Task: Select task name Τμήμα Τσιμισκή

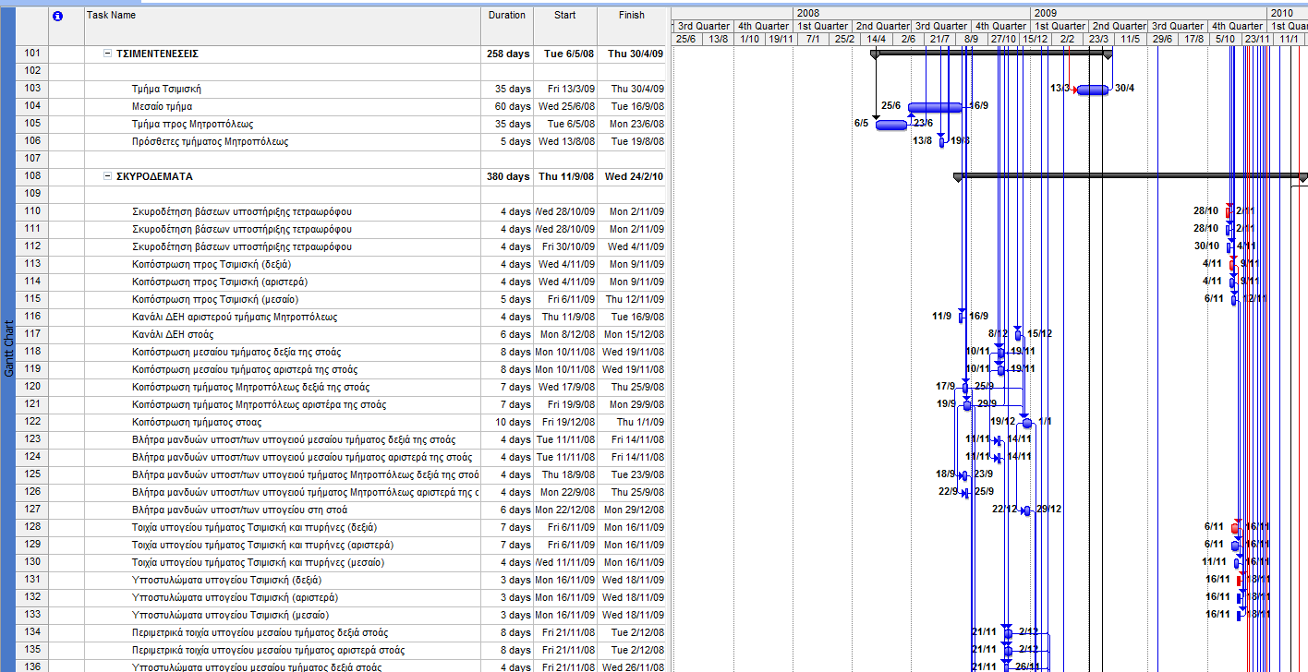Action: pos(166,90)
